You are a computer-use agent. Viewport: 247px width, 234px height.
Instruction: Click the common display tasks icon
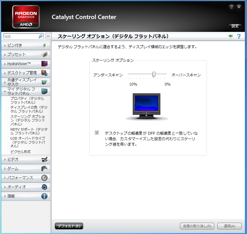click(44, 82)
